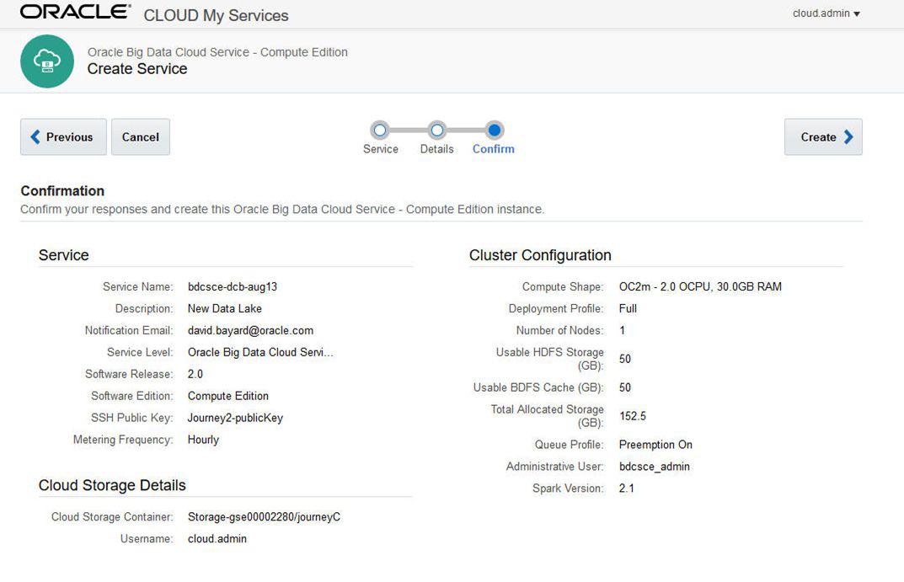904x582 pixels.
Task: Click Metering Frequency value Hourly
Action: [204, 440]
